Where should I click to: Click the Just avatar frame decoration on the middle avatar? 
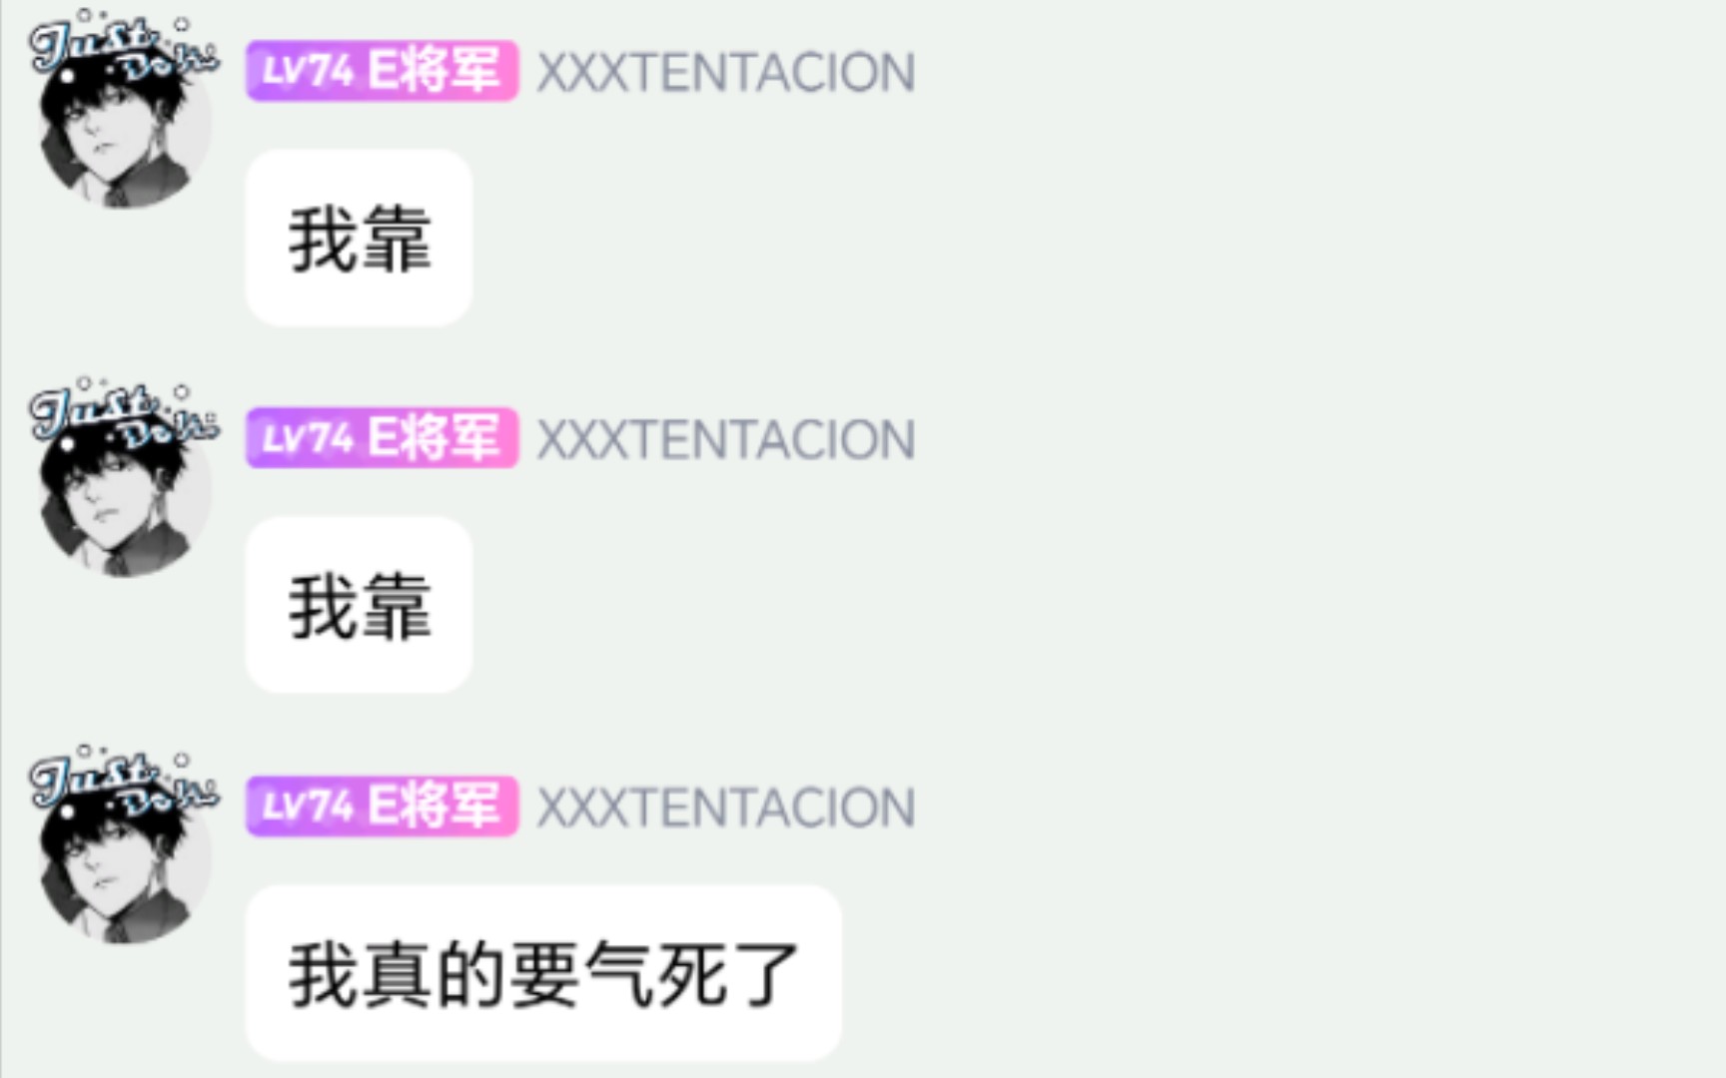[x=122, y=414]
